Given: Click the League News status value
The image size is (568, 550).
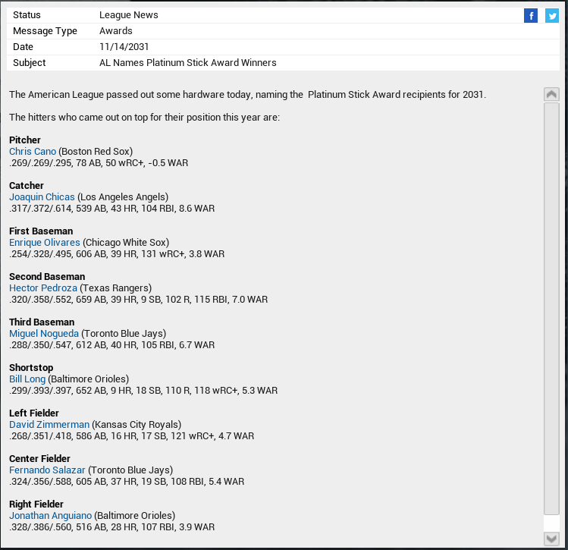Looking at the screenshot, I should click(128, 15).
